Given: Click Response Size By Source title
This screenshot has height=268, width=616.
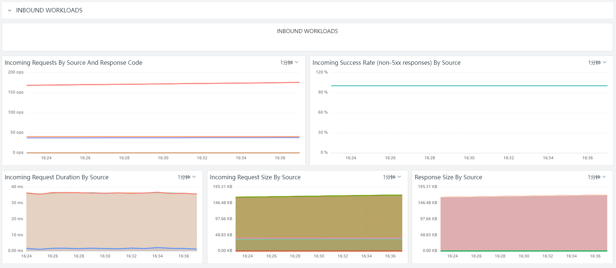Looking at the screenshot, I should pyautogui.click(x=448, y=177).
